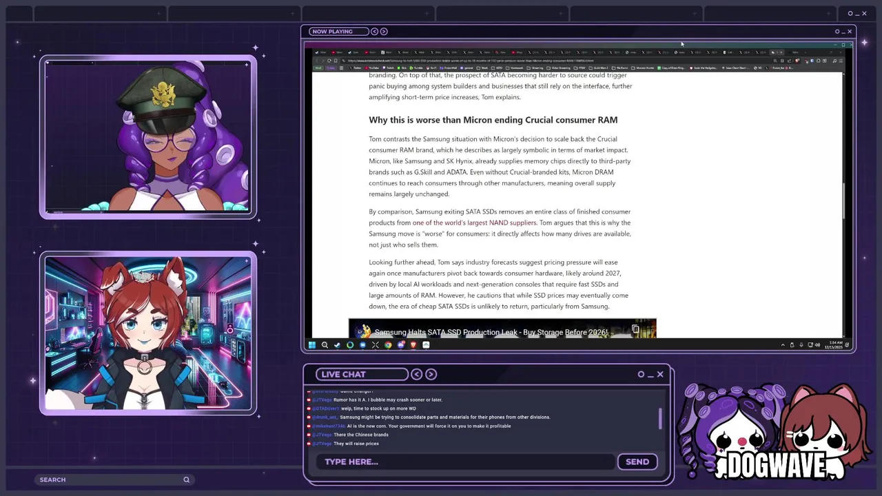This screenshot has height=496, width=882.
Task: Open taskbar Search magnifier icon
Action: (325, 345)
